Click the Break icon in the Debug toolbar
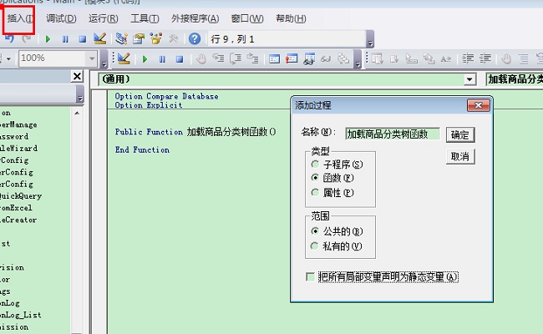This screenshot has width=543, height=334. click(162, 59)
